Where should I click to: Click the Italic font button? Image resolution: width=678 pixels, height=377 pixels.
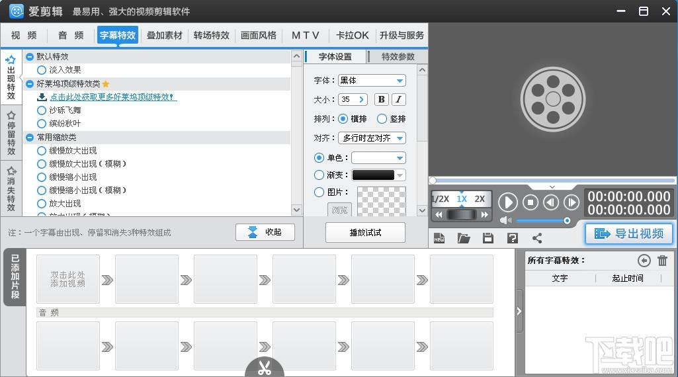[399, 99]
